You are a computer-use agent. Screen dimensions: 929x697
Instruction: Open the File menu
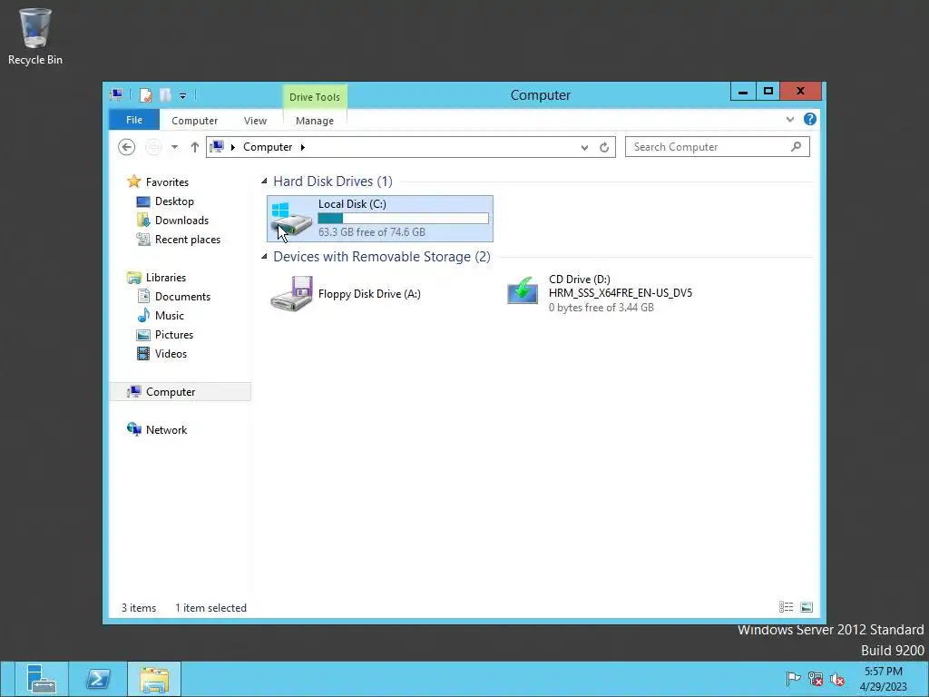coord(134,120)
